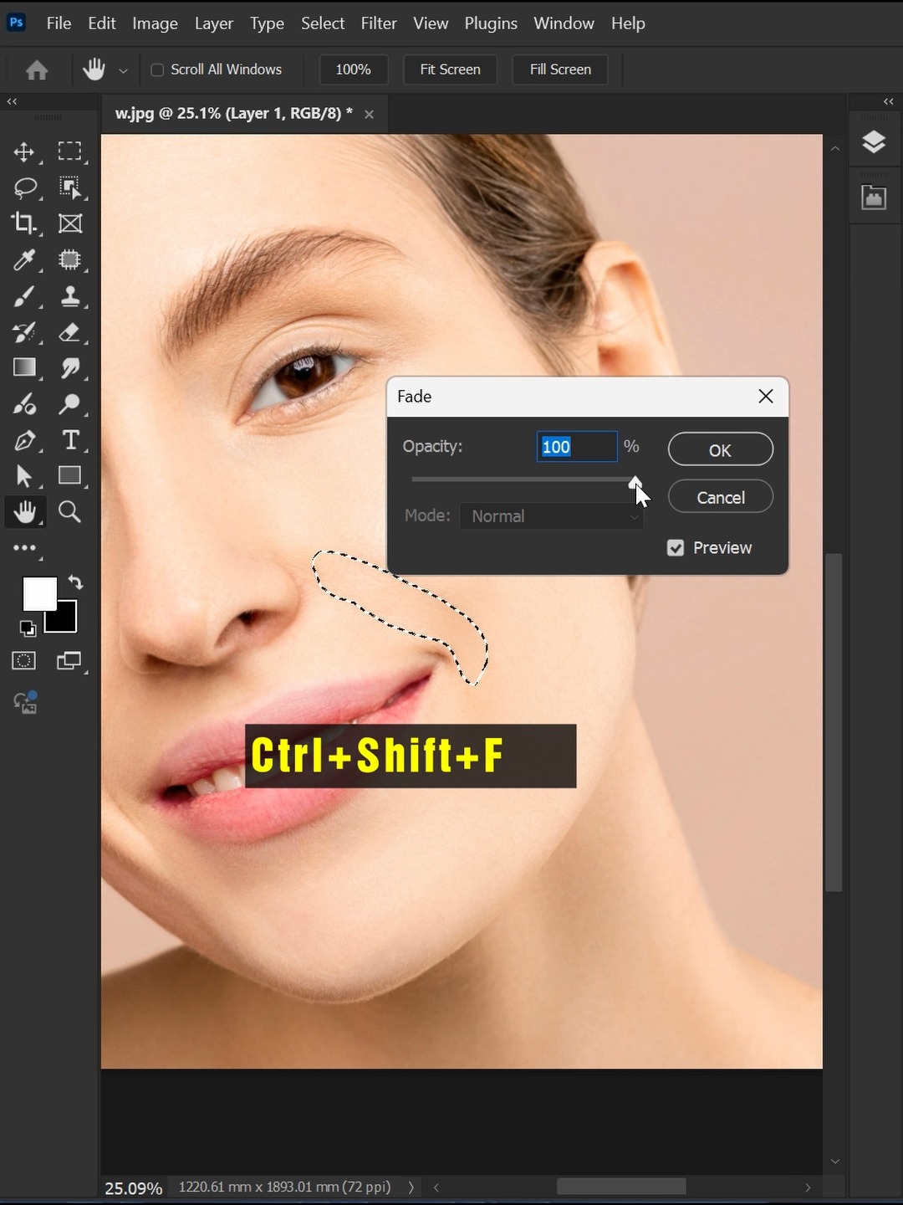Click the vertical scrollbar thumb
The image size is (903, 1205).
point(833,722)
